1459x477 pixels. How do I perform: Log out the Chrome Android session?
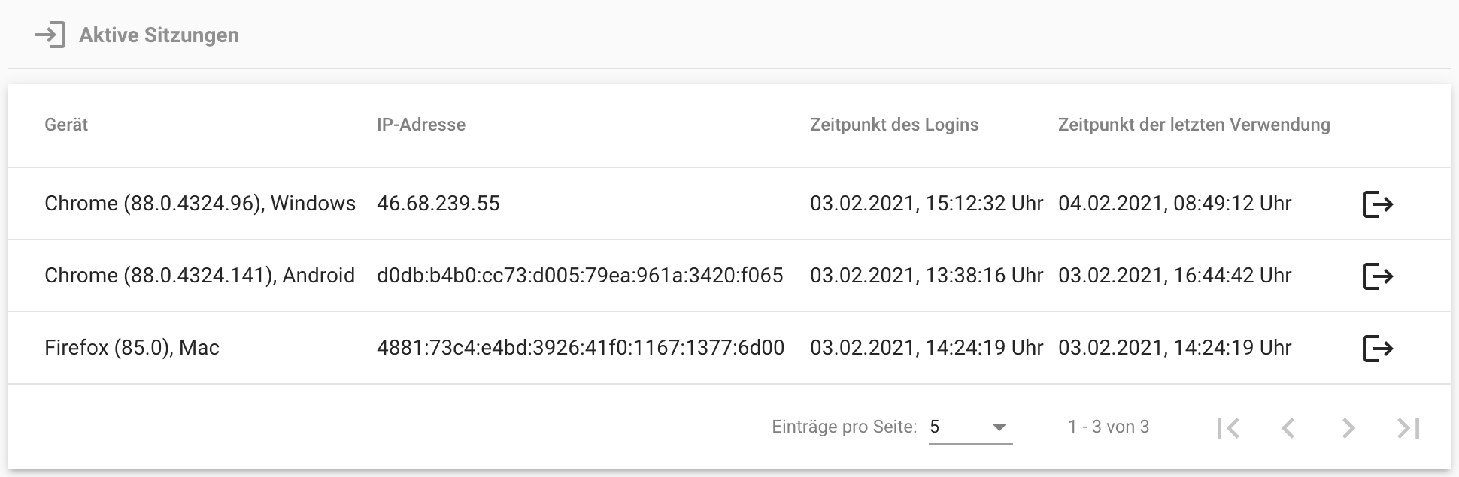[x=1378, y=276]
